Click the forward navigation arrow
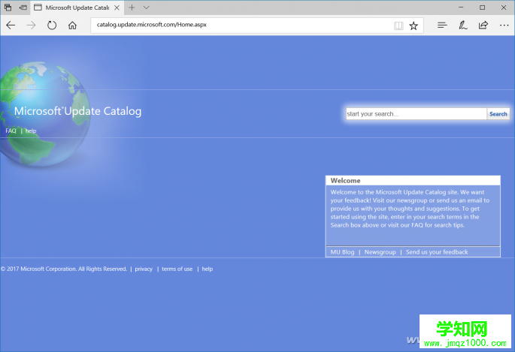The width and height of the screenshot is (515, 352). (32, 26)
